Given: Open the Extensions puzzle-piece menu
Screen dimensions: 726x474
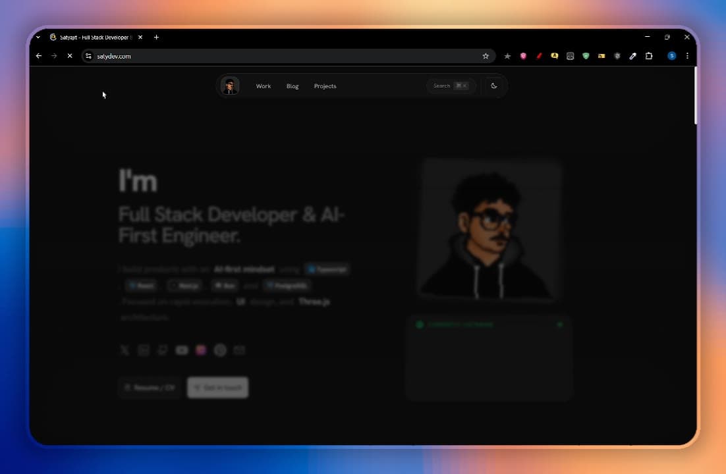Looking at the screenshot, I should click(x=649, y=56).
